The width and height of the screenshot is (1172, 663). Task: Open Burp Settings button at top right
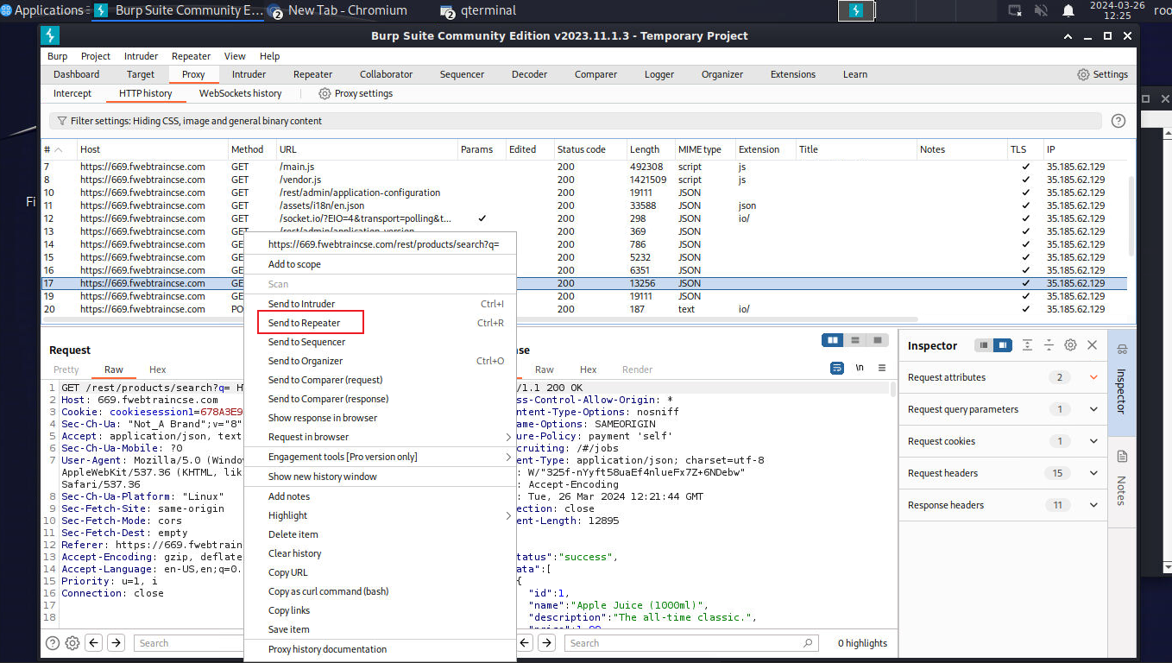coord(1102,74)
